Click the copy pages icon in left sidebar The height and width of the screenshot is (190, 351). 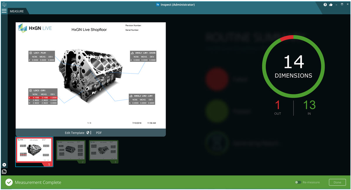(4, 172)
